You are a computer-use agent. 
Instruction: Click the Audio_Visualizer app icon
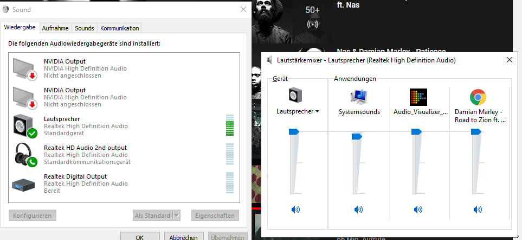(x=418, y=97)
